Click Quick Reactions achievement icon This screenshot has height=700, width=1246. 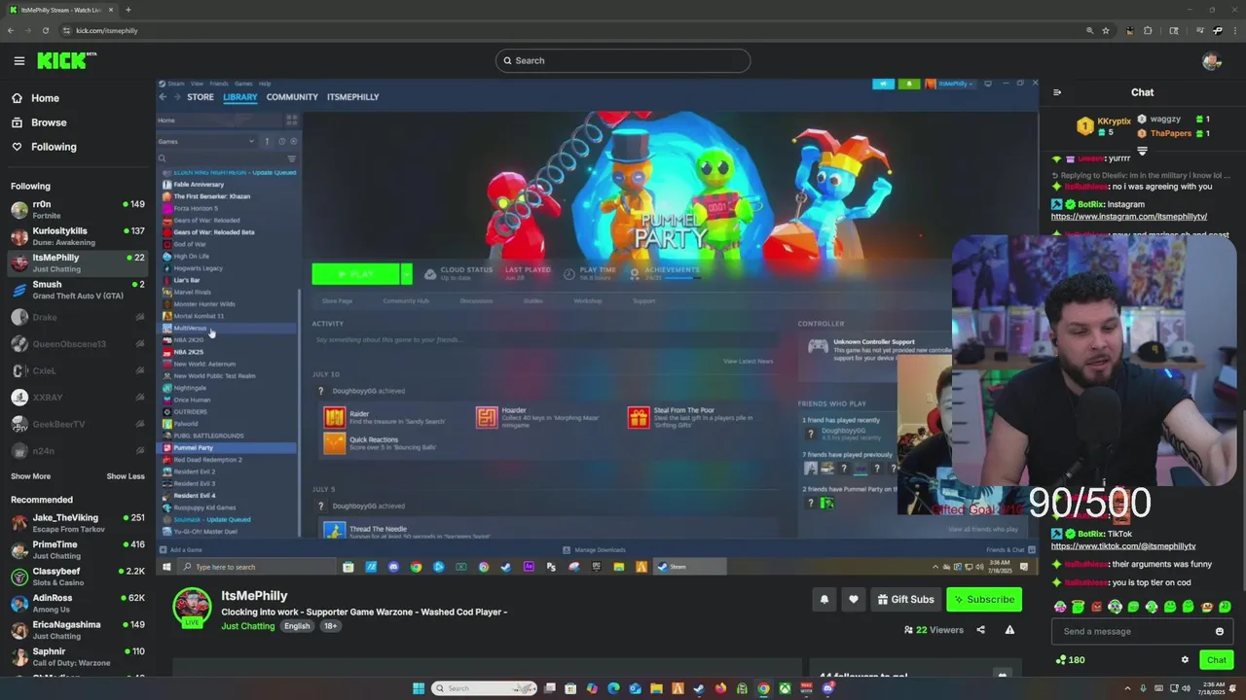click(334, 443)
